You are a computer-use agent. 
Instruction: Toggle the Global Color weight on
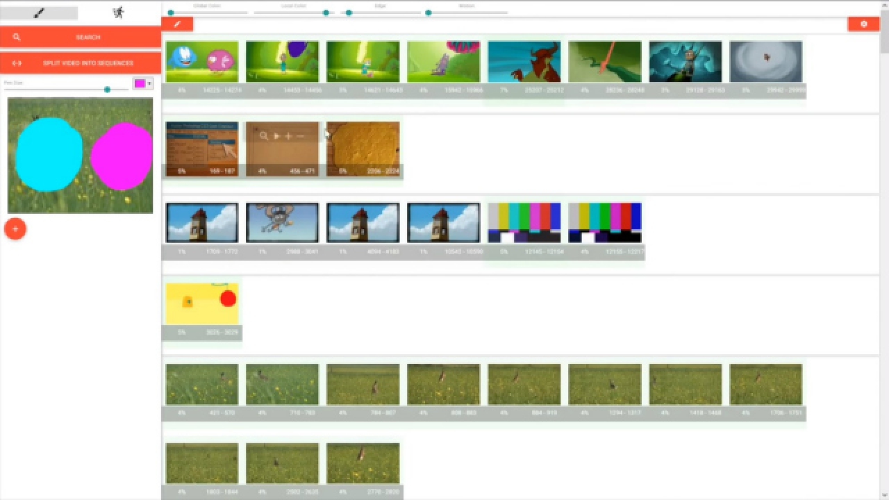coord(171,12)
